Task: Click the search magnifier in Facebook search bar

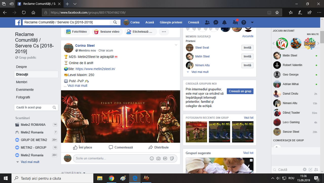Action: point(115,22)
